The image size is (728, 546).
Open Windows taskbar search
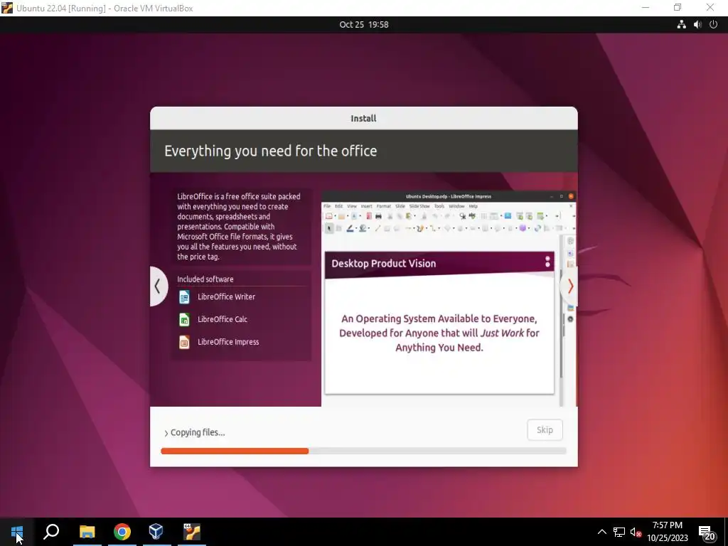(51, 532)
